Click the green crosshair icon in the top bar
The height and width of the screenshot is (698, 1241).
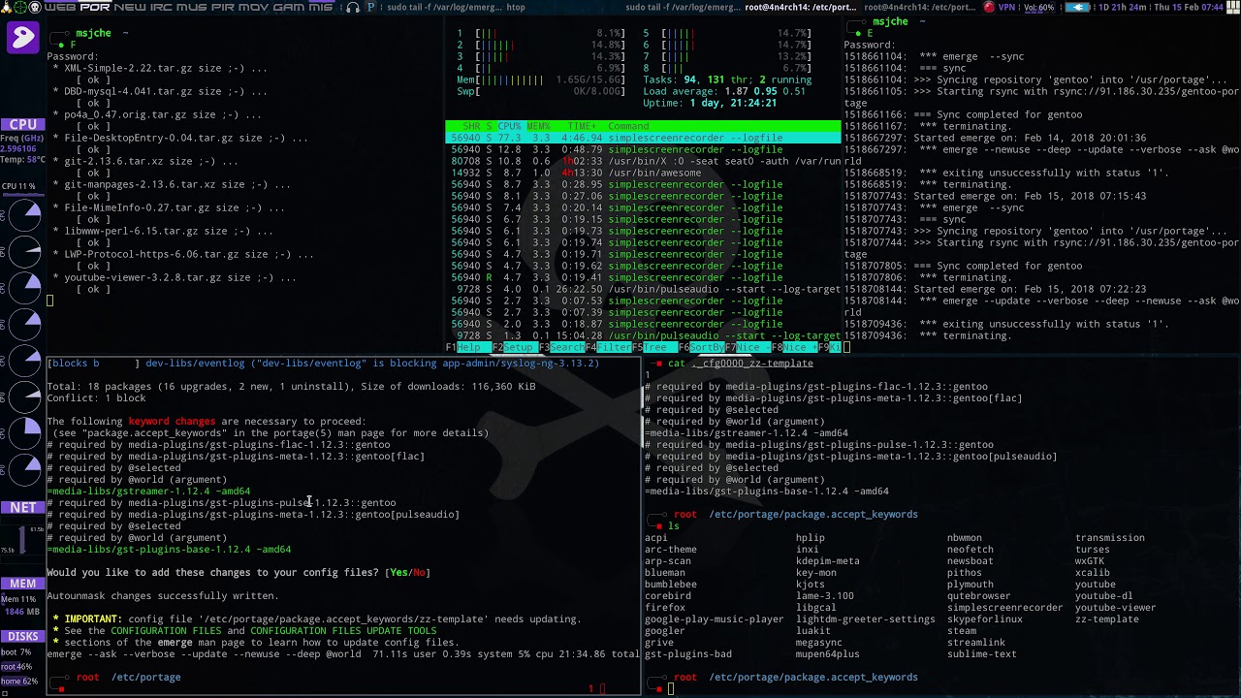(x=20, y=7)
